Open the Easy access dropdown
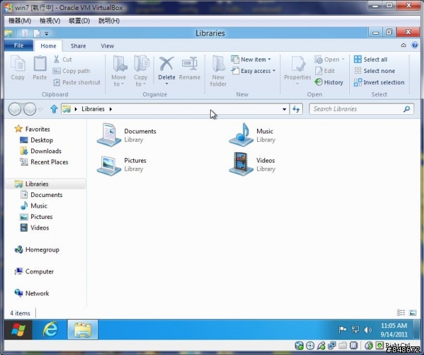 coord(253,71)
